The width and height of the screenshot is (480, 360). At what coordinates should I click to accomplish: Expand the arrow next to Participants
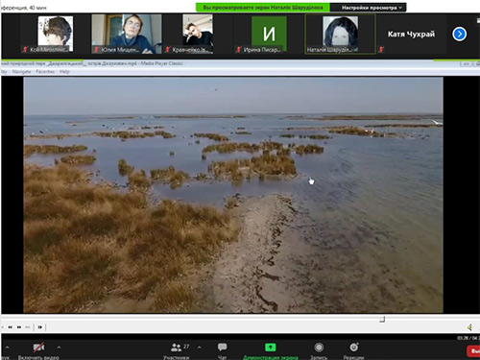199,348
